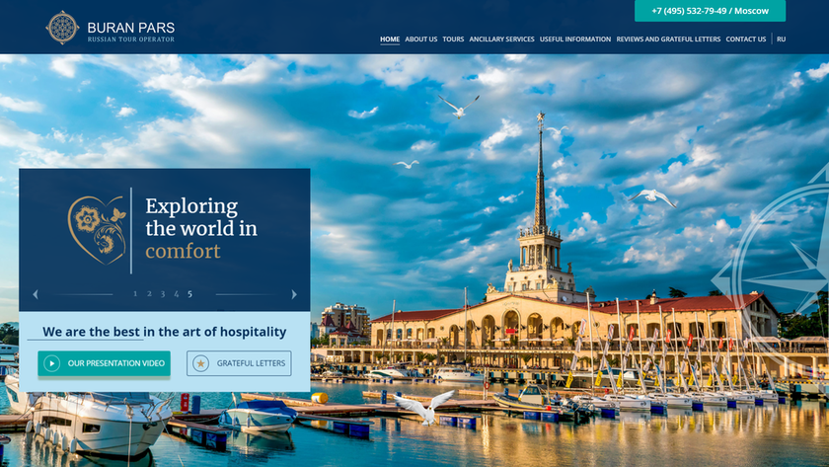Image resolution: width=829 pixels, height=467 pixels.
Task: Click 'We are the best in the art of hospitality' text
Action: [165, 332]
